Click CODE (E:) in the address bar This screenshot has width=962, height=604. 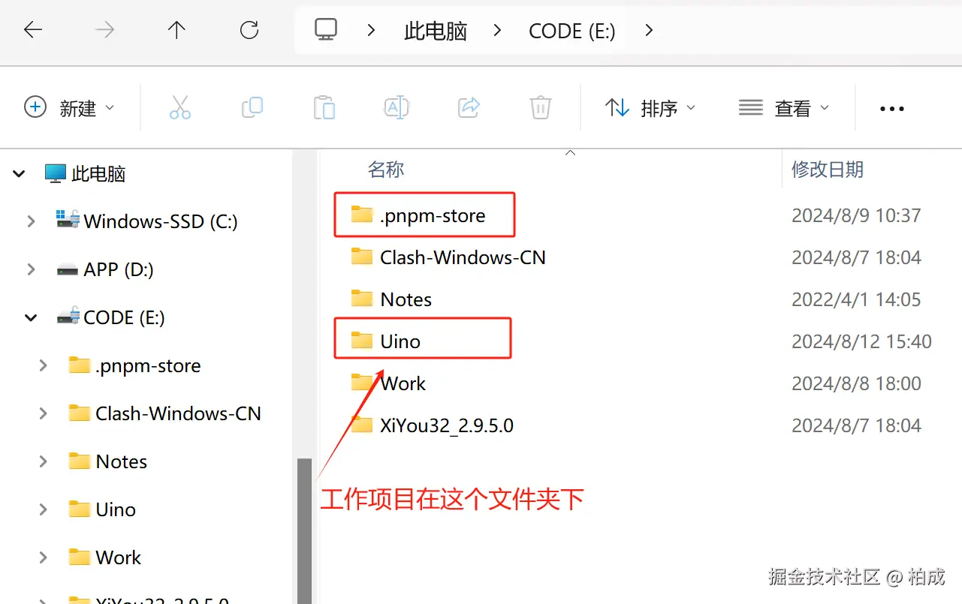pyautogui.click(x=572, y=31)
